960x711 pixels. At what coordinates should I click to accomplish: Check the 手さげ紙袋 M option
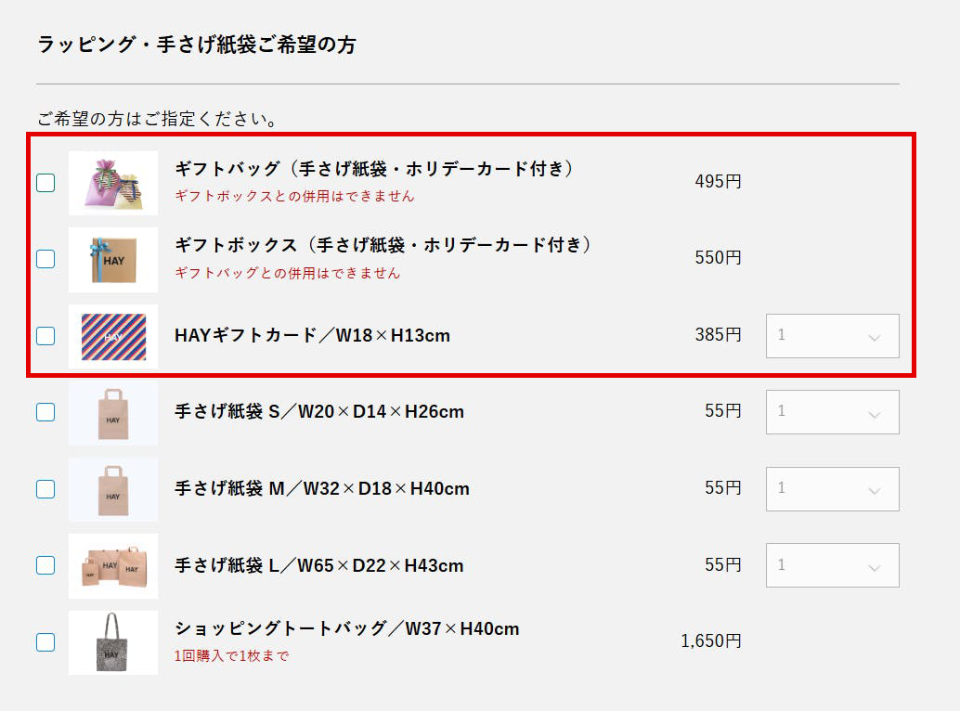tap(45, 489)
